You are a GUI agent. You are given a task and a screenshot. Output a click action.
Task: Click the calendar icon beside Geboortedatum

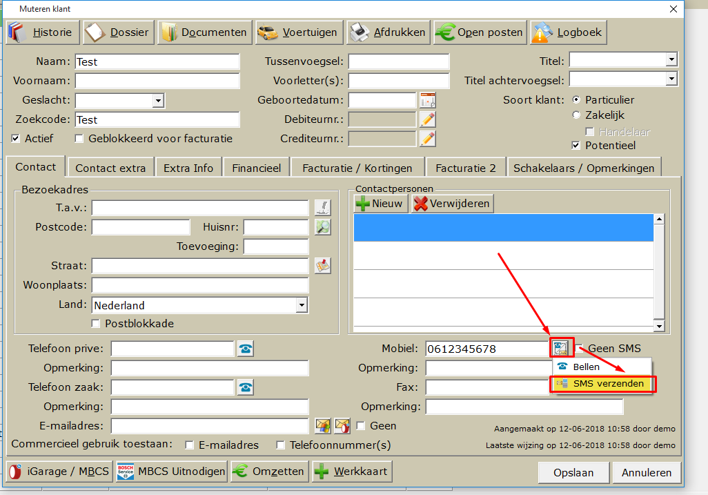pyautogui.click(x=428, y=100)
